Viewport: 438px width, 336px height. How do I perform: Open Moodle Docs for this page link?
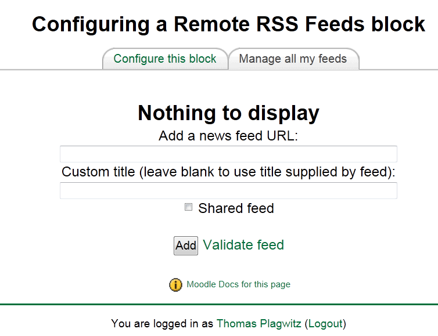(x=238, y=285)
